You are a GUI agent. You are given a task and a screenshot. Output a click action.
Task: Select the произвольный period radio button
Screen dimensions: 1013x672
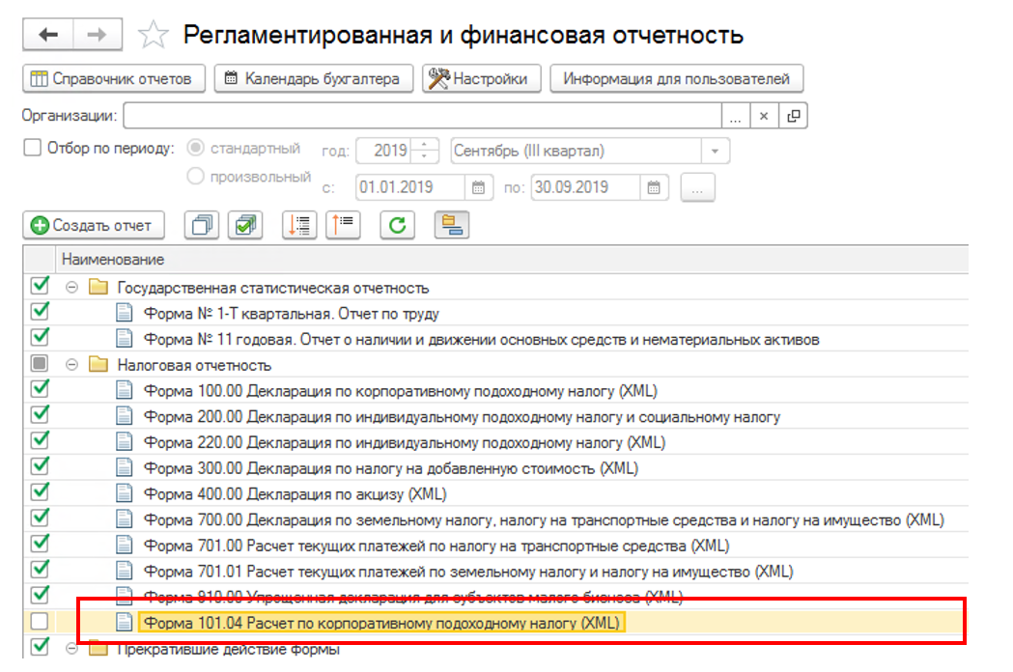[196, 177]
